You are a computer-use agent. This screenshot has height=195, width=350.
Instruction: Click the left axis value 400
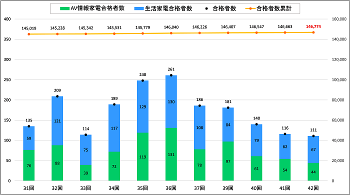coord(7,19)
